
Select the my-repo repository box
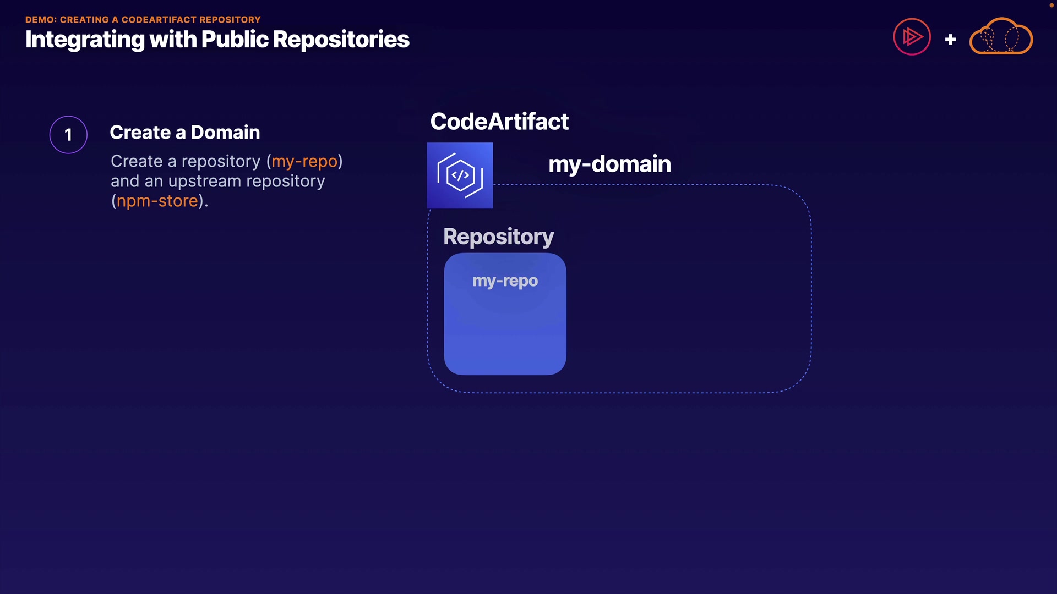505,335
